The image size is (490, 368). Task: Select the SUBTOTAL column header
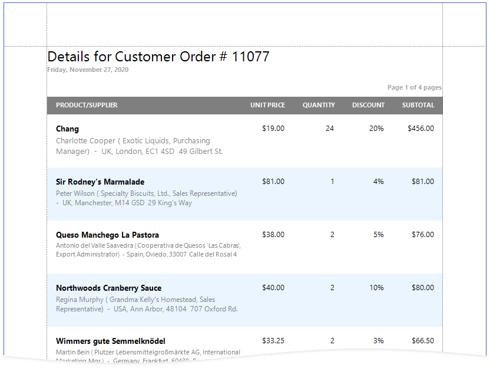coord(418,105)
